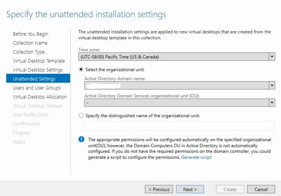Select the highlighted Unattended Settings step
This screenshot has height=196, width=281.
click(x=34, y=79)
